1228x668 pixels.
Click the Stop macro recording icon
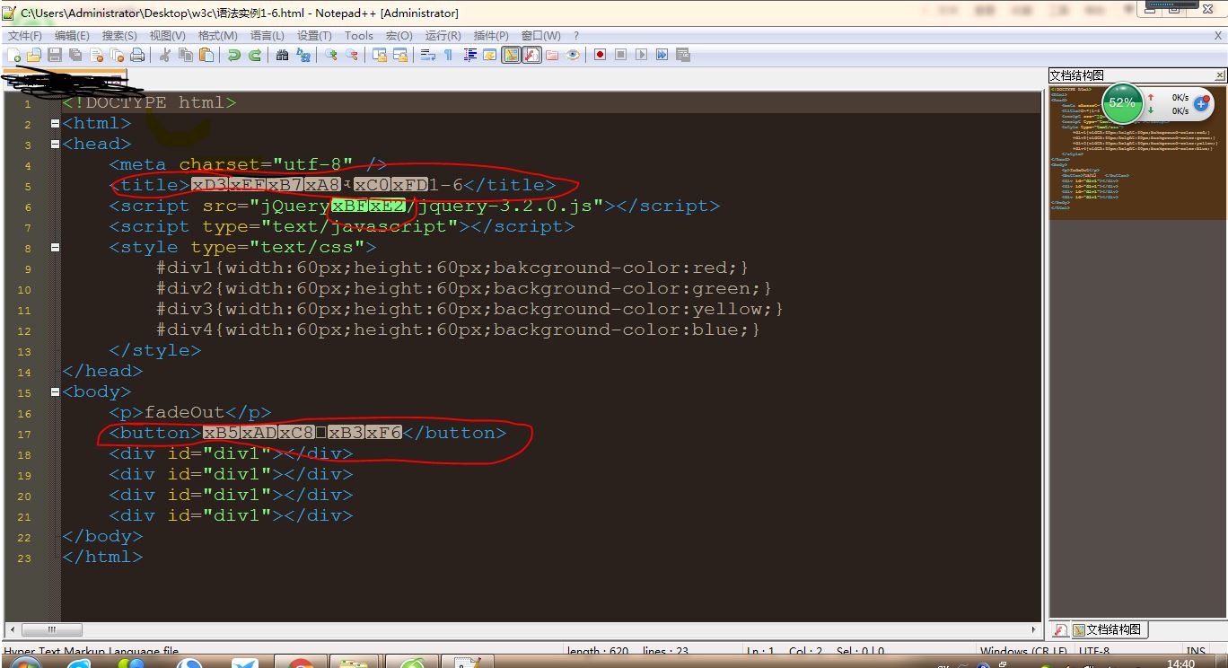[621, 55]
